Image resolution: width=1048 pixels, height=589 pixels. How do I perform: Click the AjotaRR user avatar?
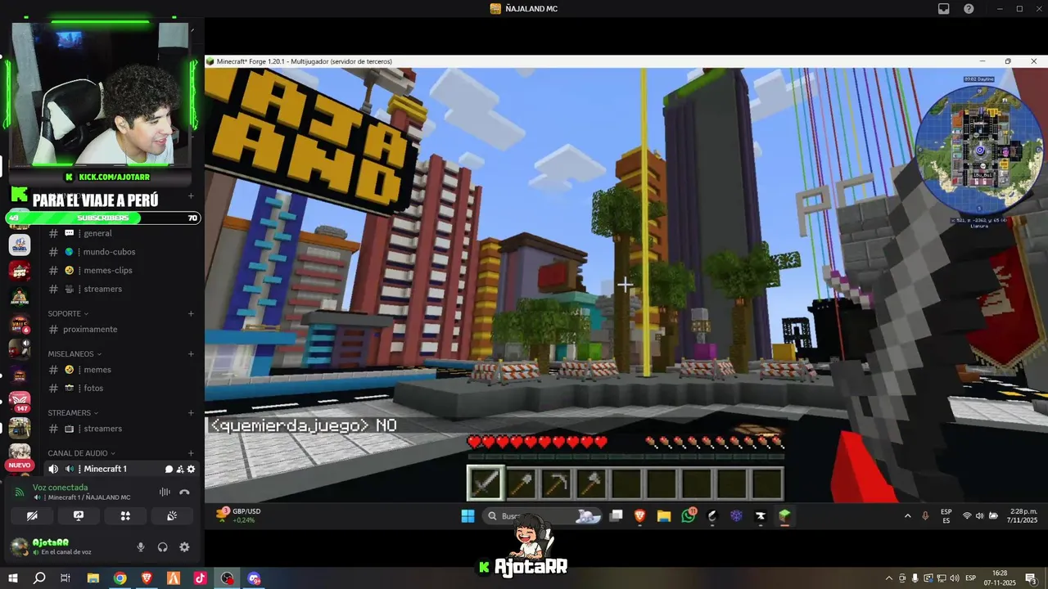[x=19, y=546]
